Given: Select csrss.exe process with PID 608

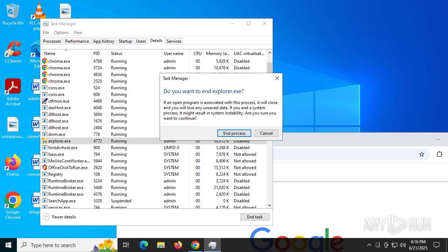Looking at the screenshot, I should click(x=101, y=94).
